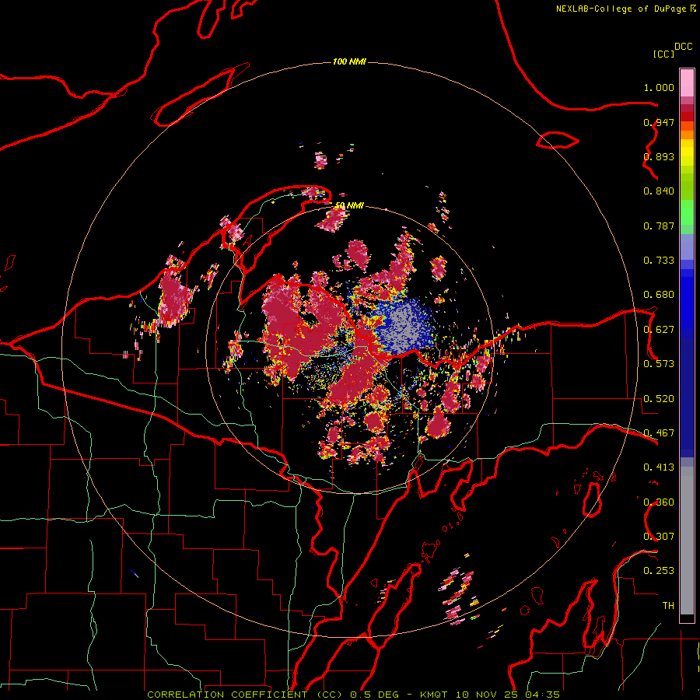
Task: Select the 0.253 scale value
Action: [x=659, y=571]
